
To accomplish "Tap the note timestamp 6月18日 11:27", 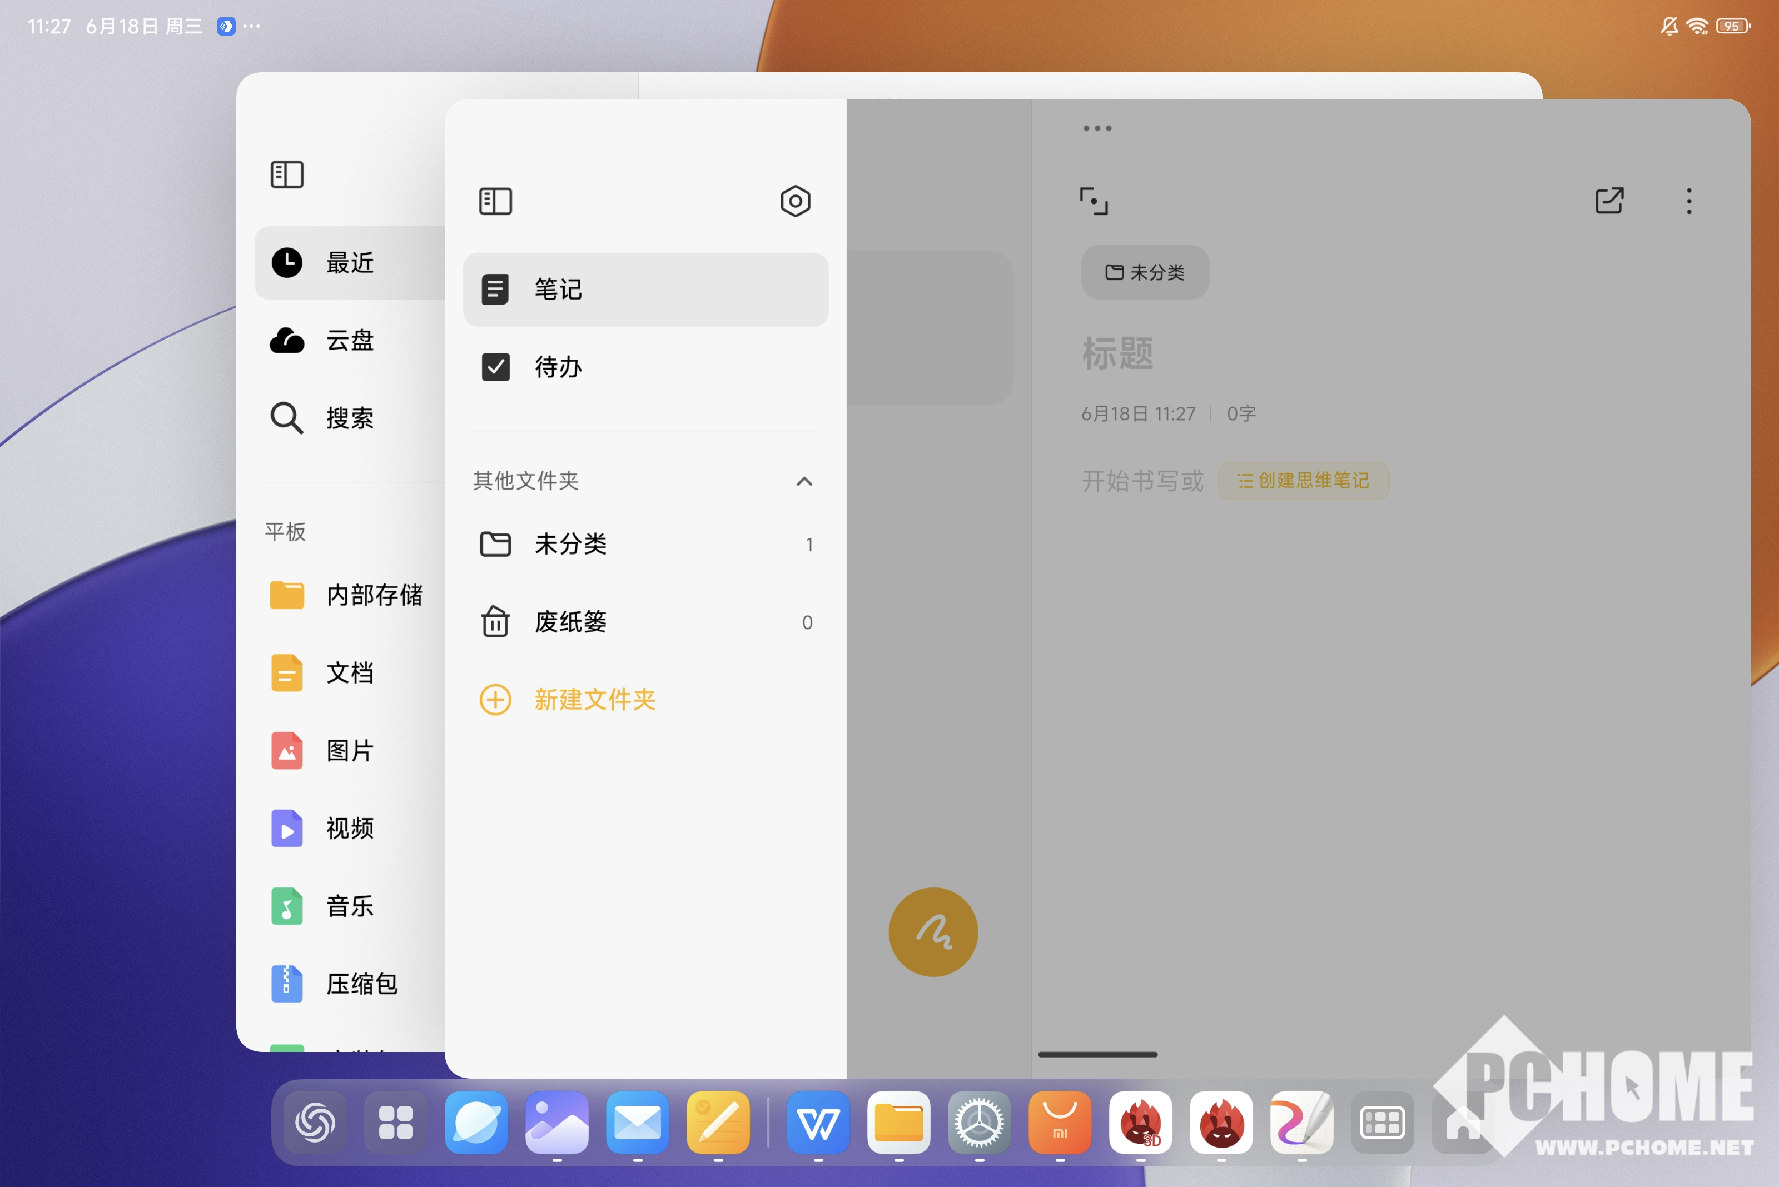I will click(1139, 414).
